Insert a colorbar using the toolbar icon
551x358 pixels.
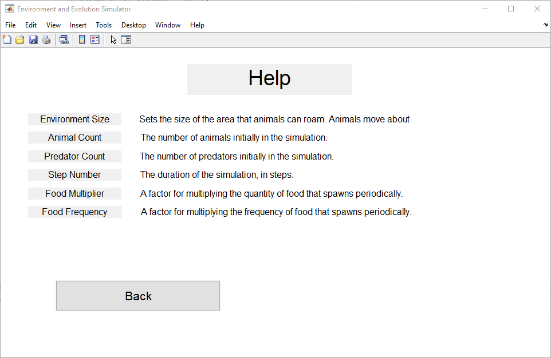82,39
